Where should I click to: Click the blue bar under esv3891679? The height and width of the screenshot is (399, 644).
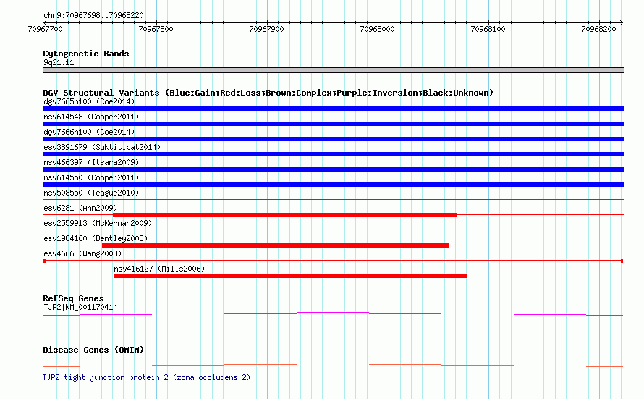tap(333, 154)
